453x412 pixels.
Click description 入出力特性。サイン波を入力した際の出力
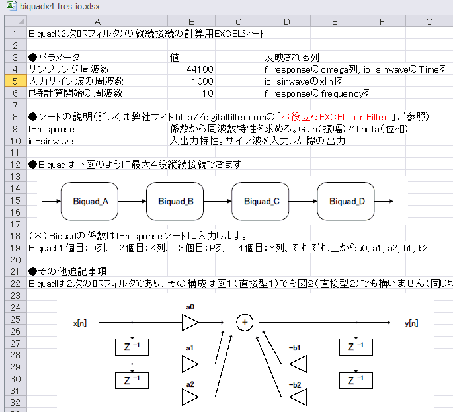pyautogui.click(x=257, y=141)
